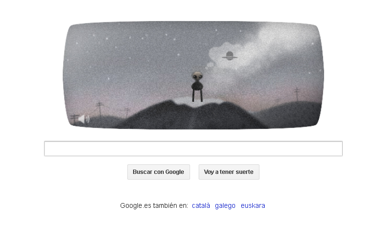Switch Google to català language
Viewport: 371px width, 226px height.
201,205
